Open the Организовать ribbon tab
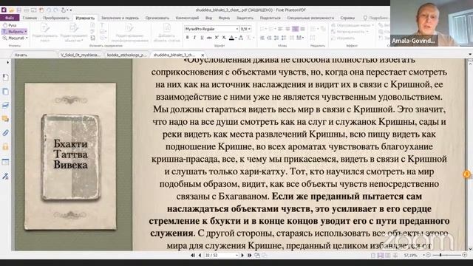This screenshot has height=266, width=473. pos(157,18)
